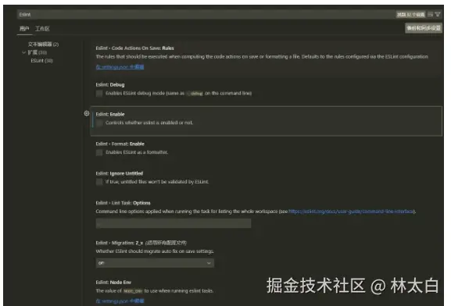451x306 pixels.
Task: Click the backup and sync settings button
Action: point(424,28)
